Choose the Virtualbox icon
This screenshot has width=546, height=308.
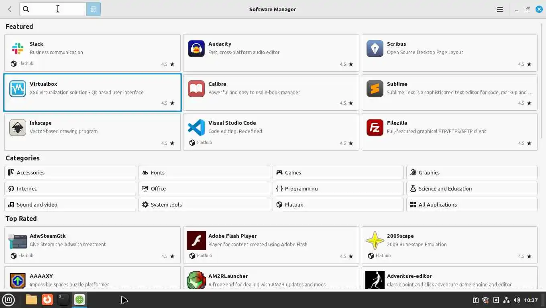pos(17,89)
